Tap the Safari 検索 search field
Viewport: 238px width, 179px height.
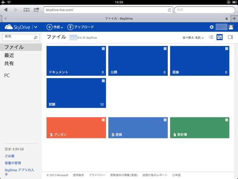click(205, 10)
